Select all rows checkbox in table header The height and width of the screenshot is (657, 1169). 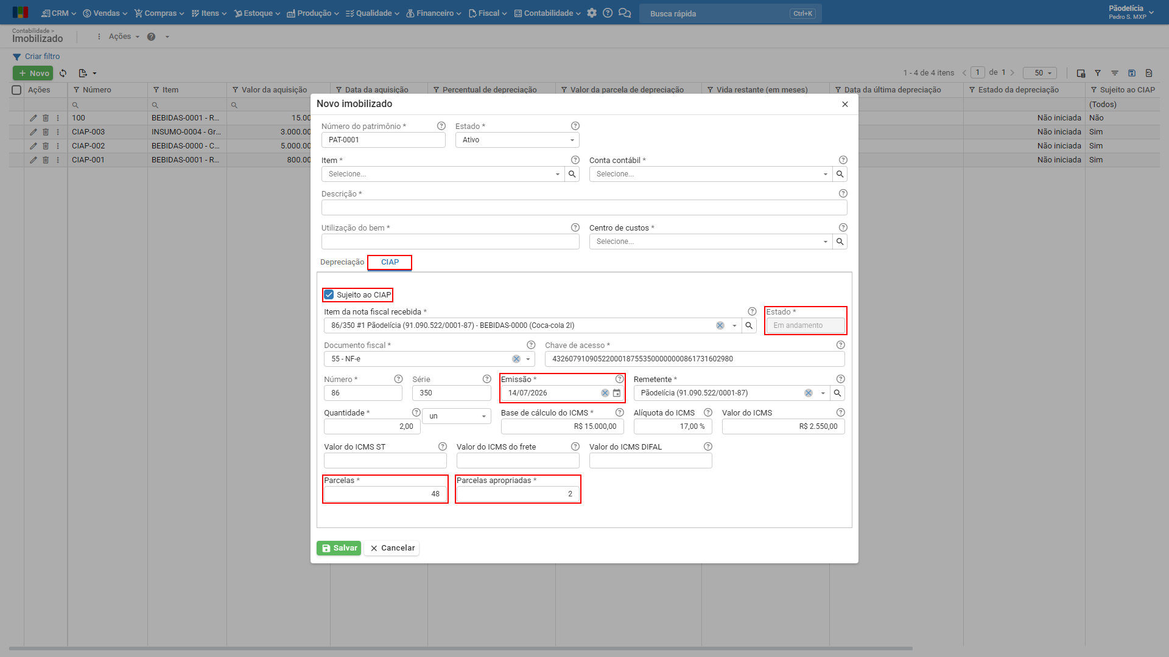click(16, 90)
